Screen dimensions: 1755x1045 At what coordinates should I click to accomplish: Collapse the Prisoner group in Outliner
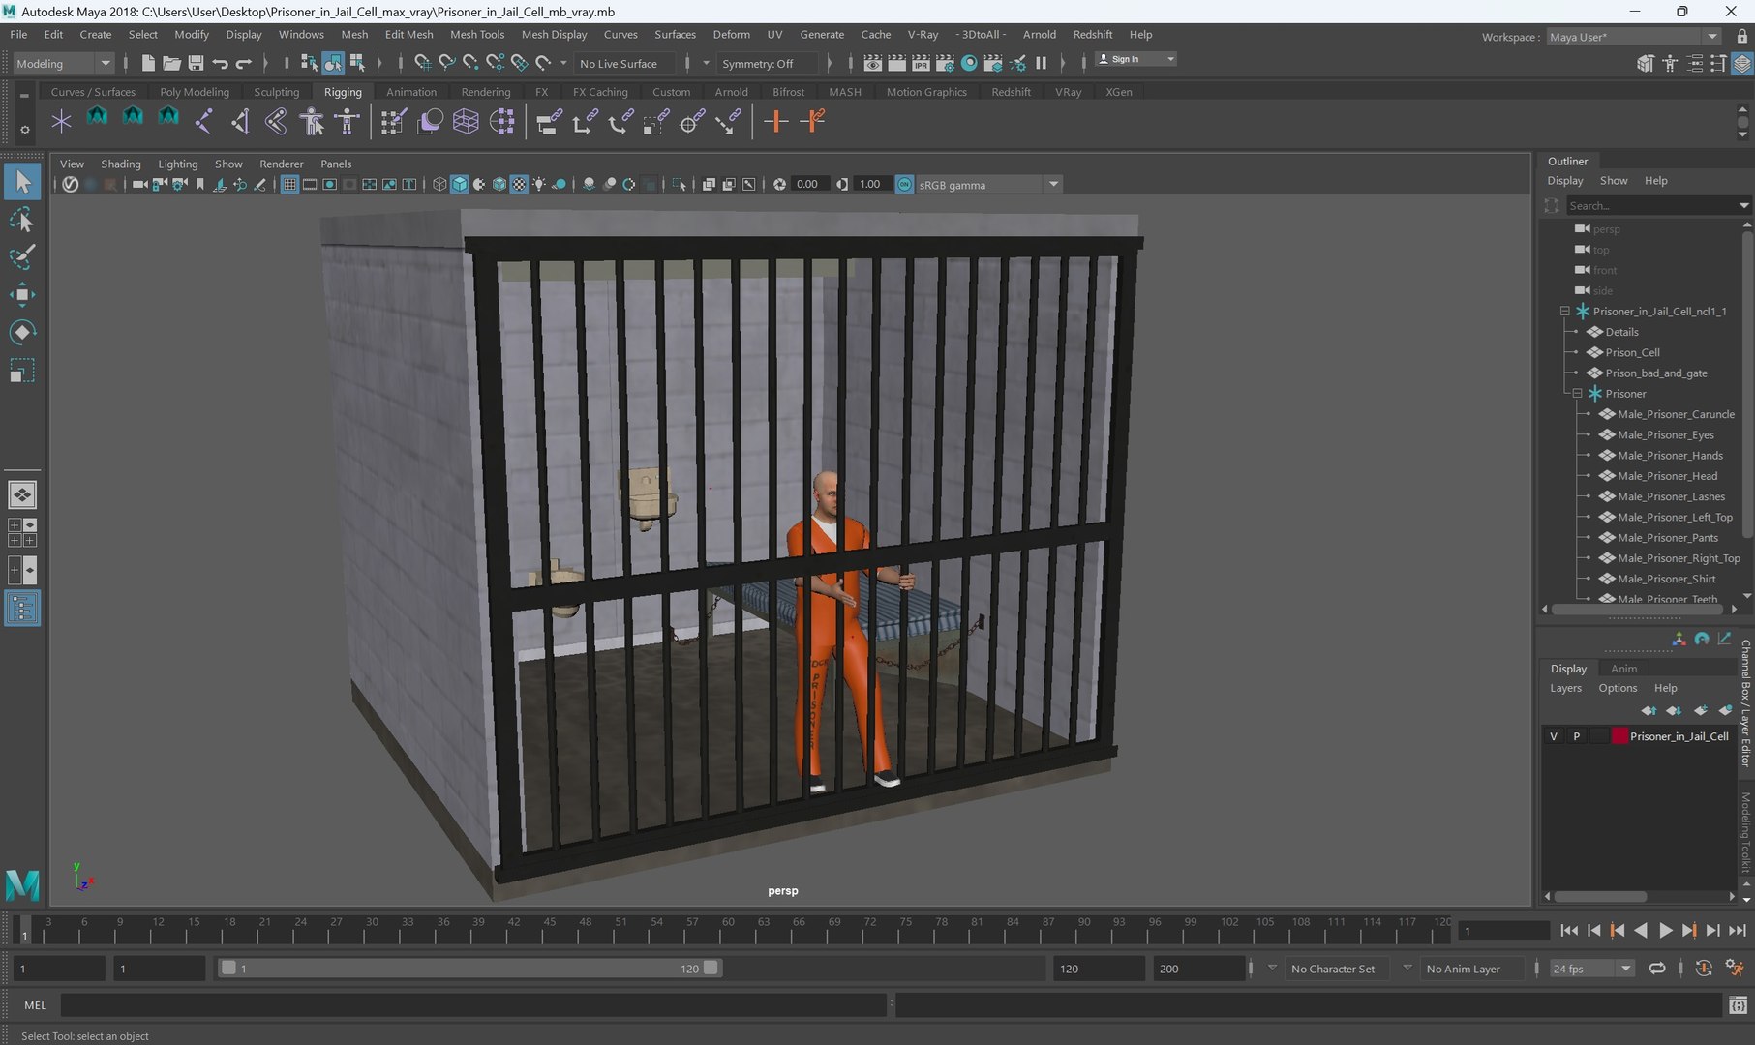pos(1577,394)
